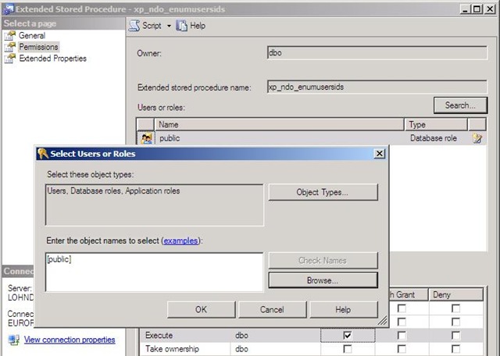This screenshot has height=356, width=500.
Task: Click the Script toolbar label
Action: pyautogui.click(x=152, y=26)
